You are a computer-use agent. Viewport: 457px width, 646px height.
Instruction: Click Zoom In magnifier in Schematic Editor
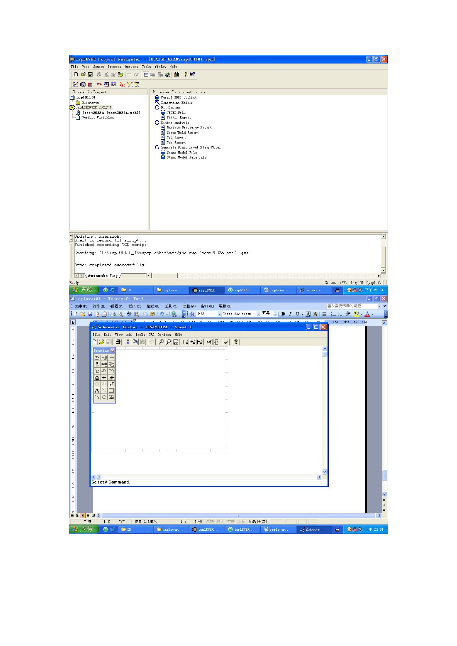pyautogui.click(x=162, y=342)
